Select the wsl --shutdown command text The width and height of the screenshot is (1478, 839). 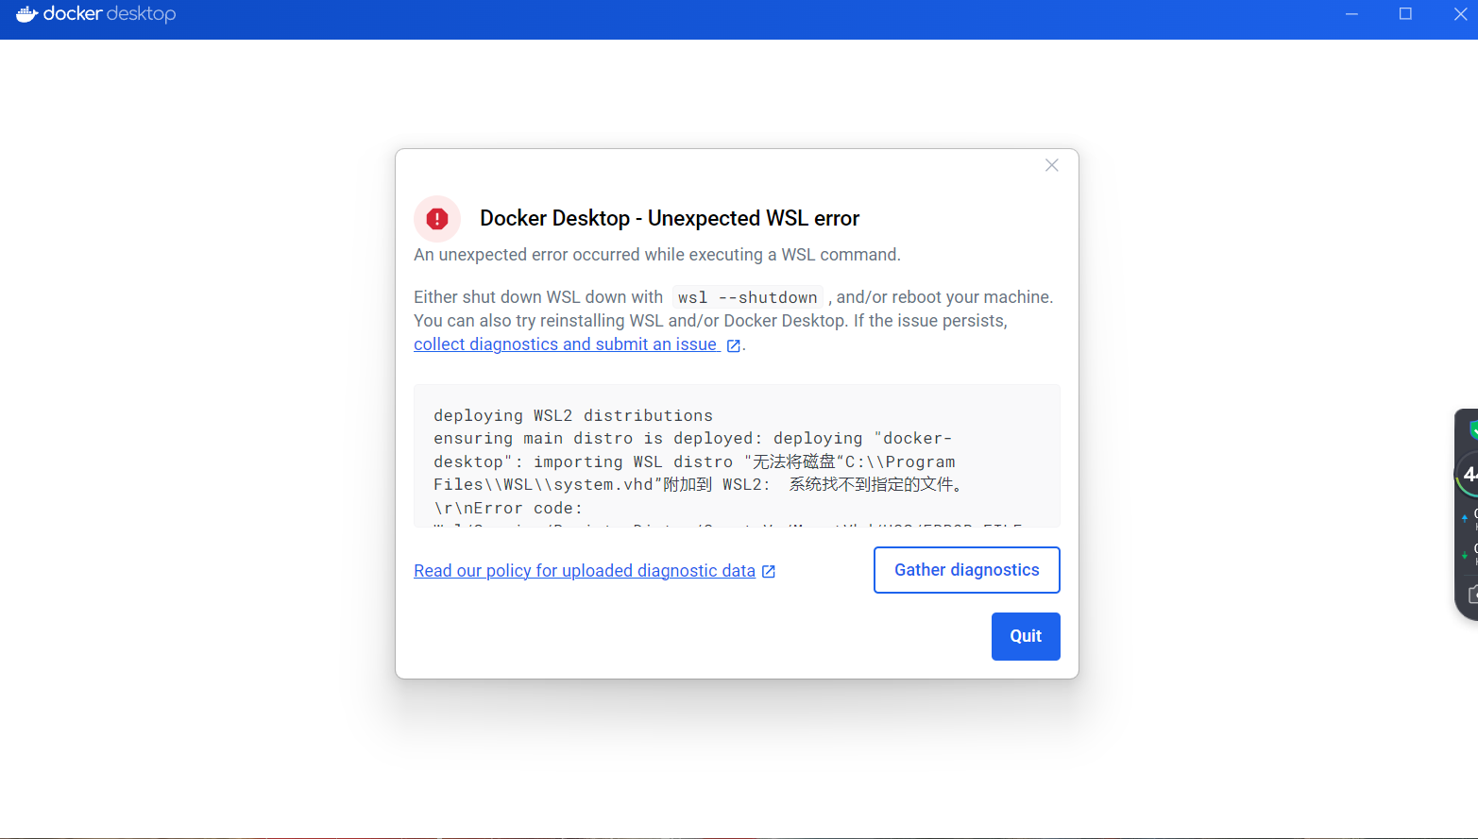coord(748,297)
